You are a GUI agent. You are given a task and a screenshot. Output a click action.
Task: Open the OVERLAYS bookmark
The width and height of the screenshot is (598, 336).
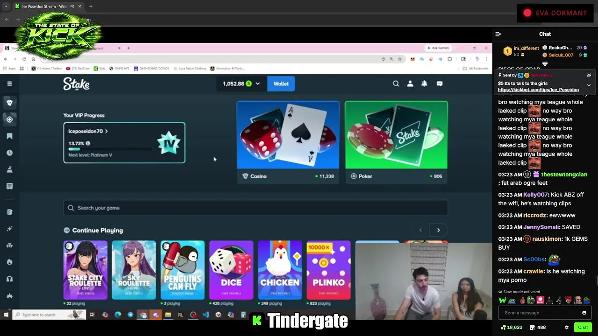click(119, 69)
